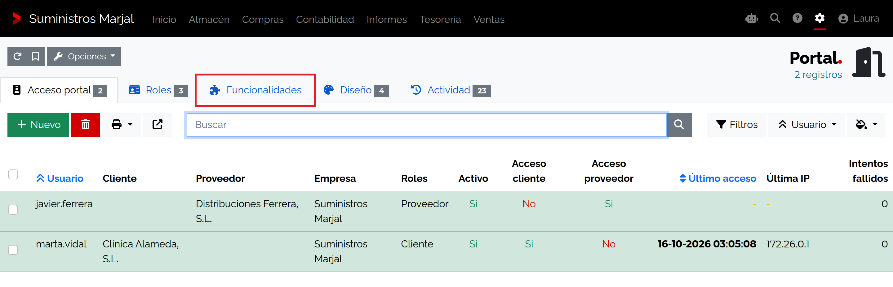The width and height of the screenshot is (893, 287).
Task: Click the 2 registros count text
Action: [x=818, y=75]
